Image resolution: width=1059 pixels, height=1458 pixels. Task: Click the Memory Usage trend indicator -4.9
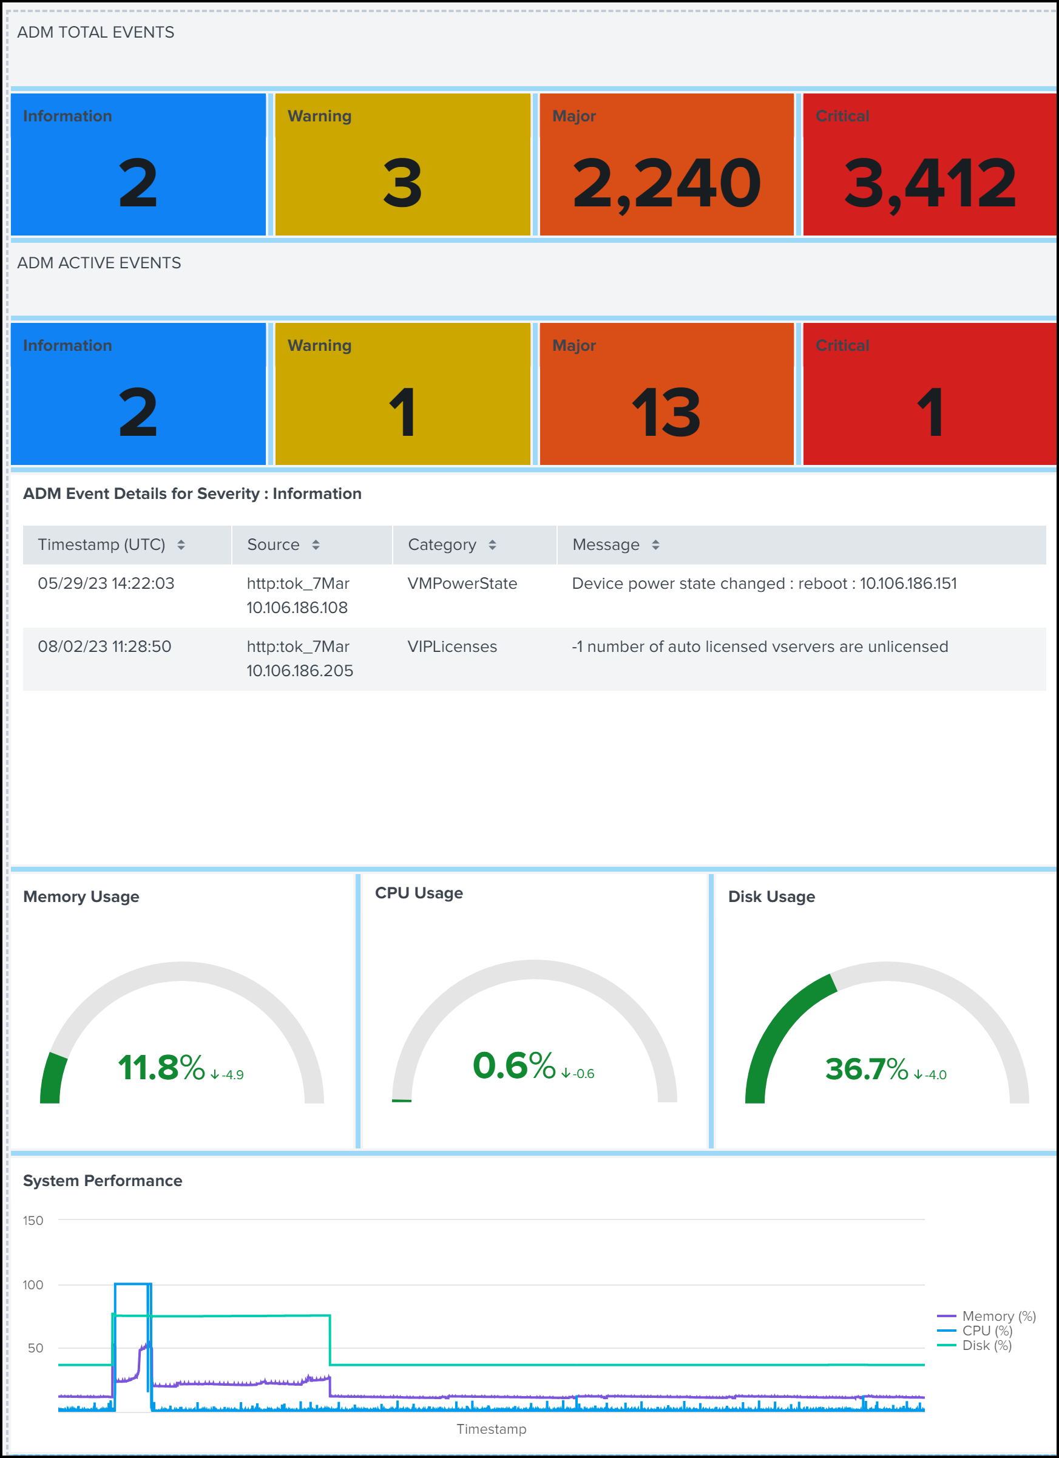click(228, 1074)
